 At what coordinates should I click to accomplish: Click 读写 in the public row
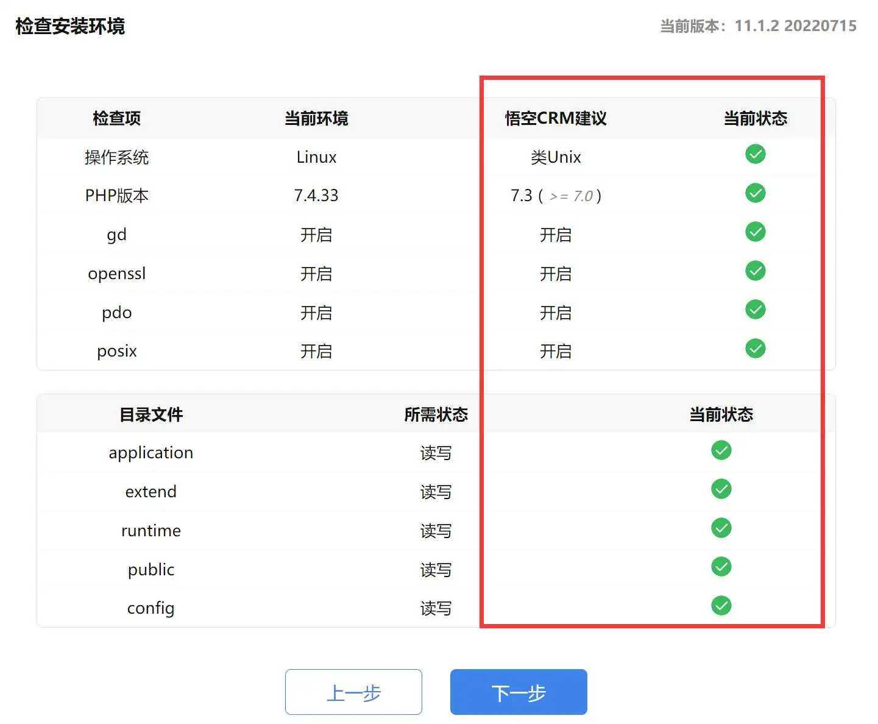436,570
